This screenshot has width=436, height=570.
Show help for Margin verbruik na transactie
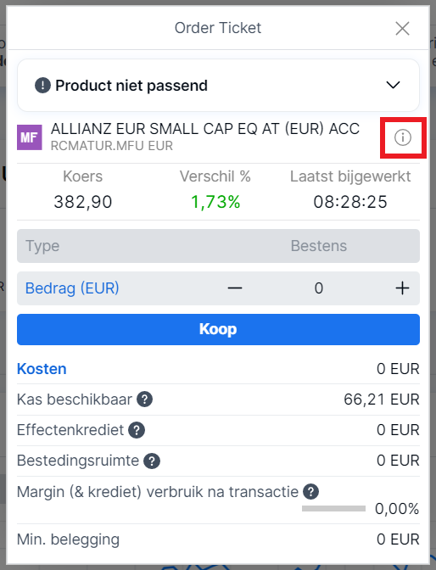pyautogui.click(x=311, y=492)
